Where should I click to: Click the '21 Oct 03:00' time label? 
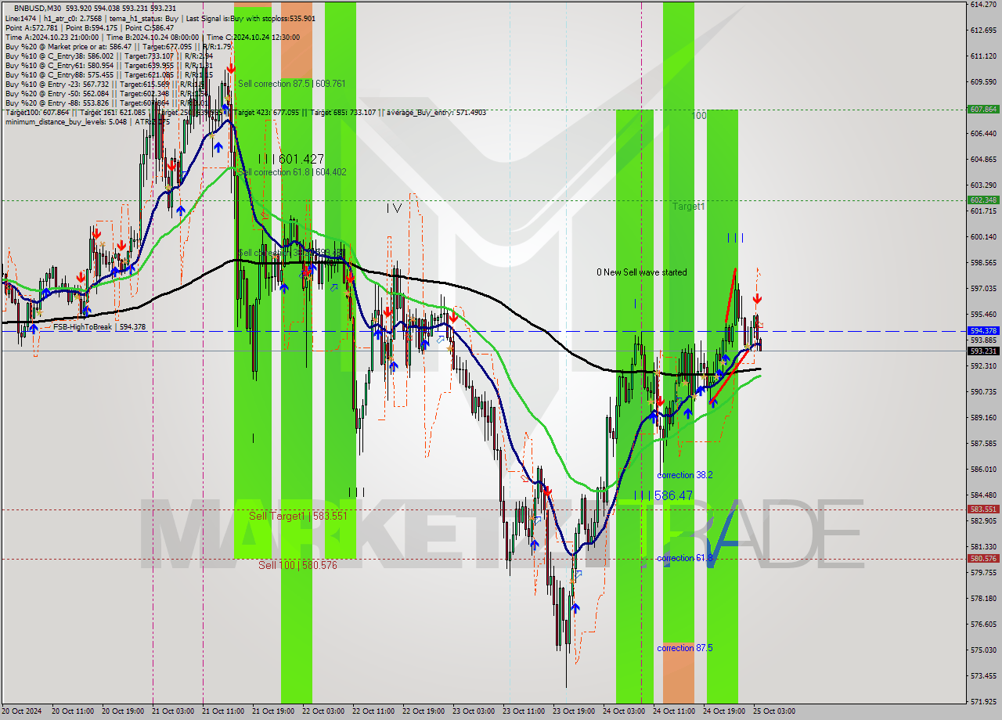pyautogui.click(x=172, y=711)
